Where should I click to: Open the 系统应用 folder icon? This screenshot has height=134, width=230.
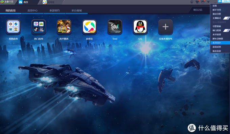13,27
